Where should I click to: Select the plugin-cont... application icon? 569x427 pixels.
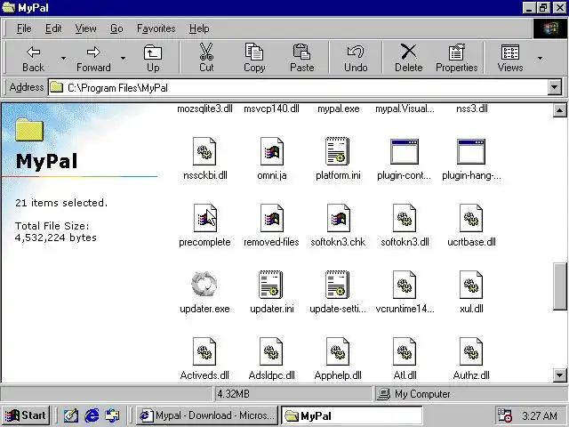click(405, 151)
